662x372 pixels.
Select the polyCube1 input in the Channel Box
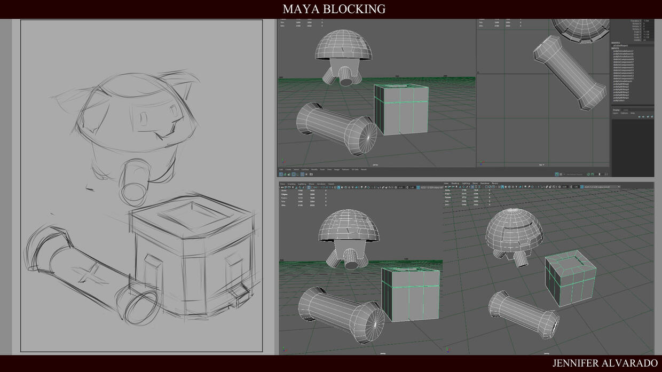pyautogui.click(x=619, y=100)
